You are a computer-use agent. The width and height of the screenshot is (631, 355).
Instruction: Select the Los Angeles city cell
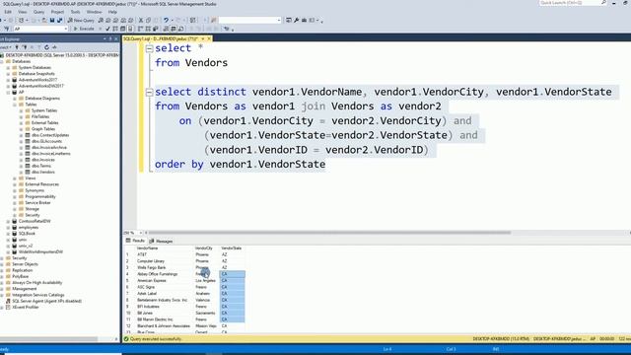[x=206, y=280]
